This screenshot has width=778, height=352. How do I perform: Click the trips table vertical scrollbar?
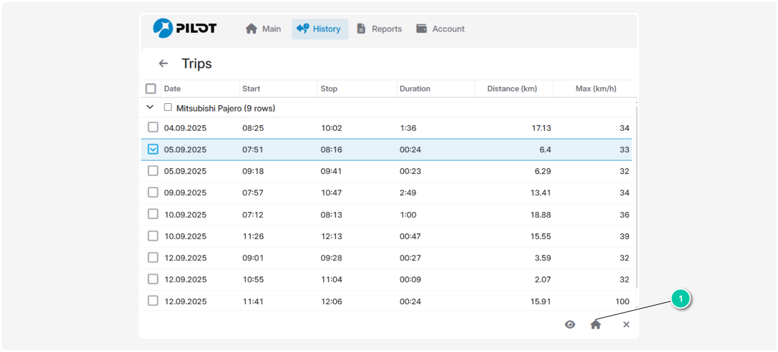636,193
